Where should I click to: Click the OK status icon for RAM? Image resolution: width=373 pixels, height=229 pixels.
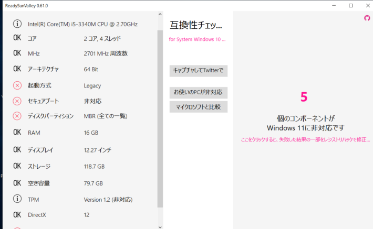pyautogui.click(x=17, y=133)
